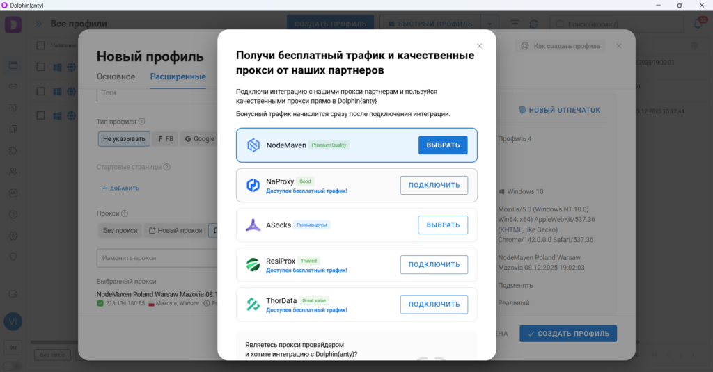The height and width of the screenshot is (372, 713).
Task: Tick the third profile row checkbox
Action: point(41,115)
